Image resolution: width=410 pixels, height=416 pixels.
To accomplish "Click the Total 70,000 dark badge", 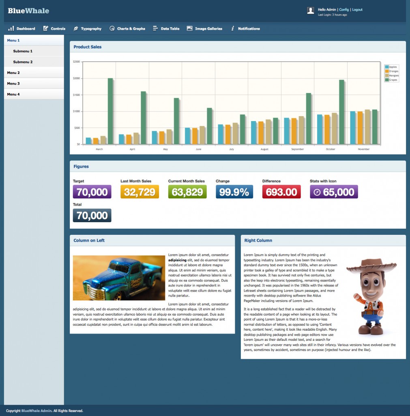I will point(92,215).
